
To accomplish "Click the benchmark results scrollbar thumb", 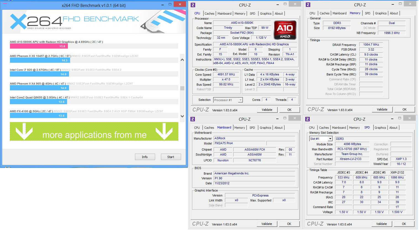I will click(x=182, y=88).
